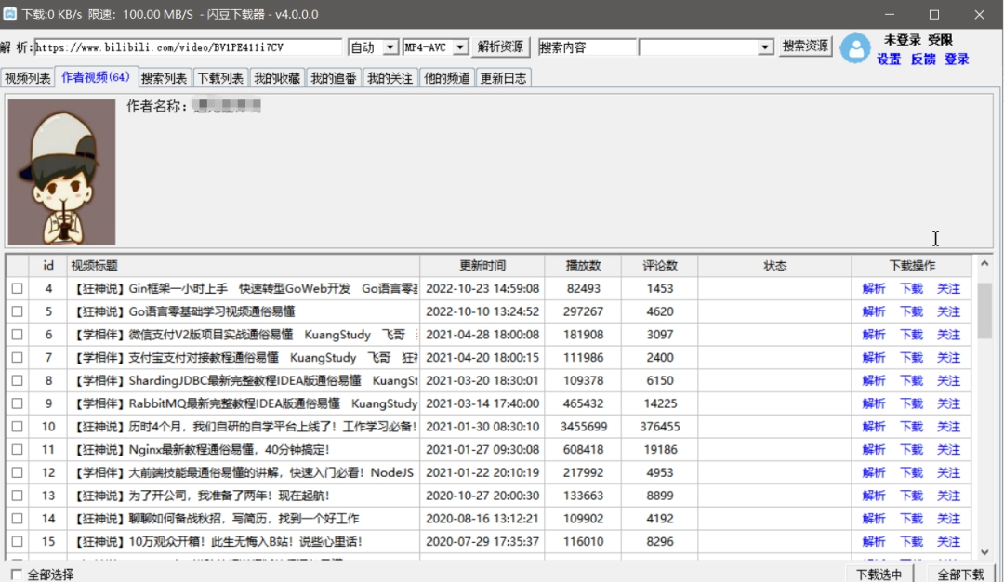The width and height of the screenshot is (1004, 582).
Task: Enable the 全部选择 checkbox
Action: tap(17, 575)
